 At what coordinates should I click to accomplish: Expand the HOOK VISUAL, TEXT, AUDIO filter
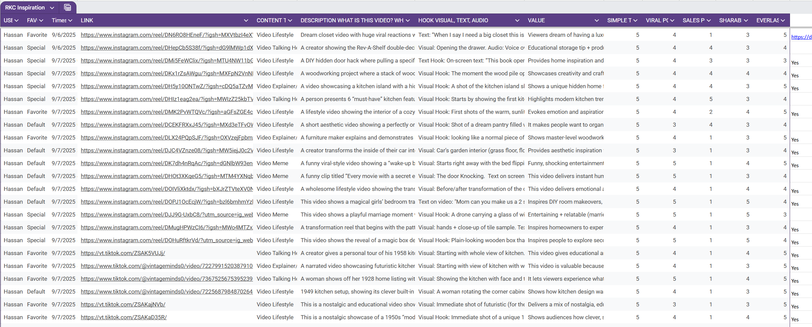coord(517,21)
